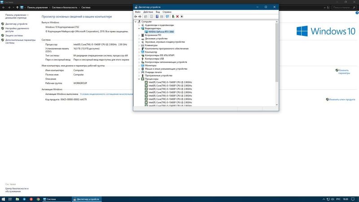
Task: Click the Контроллеры USB plug icon
Action: point(143,59)
